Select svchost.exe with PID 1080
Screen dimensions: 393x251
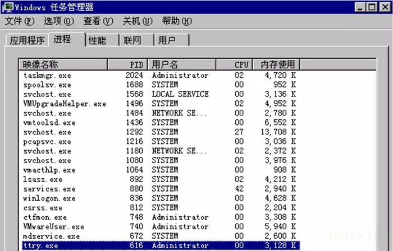(159, 160)
